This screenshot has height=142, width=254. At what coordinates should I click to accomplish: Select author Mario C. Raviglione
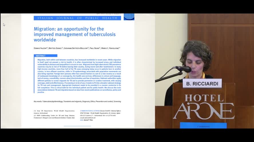point(110,48)
